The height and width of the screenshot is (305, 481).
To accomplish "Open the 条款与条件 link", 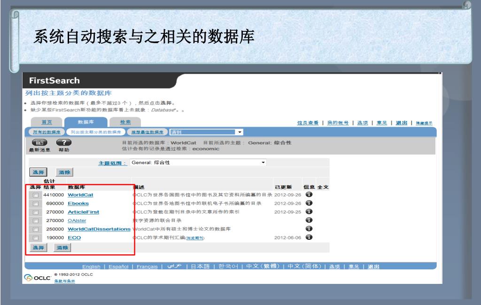I will 64,281.
